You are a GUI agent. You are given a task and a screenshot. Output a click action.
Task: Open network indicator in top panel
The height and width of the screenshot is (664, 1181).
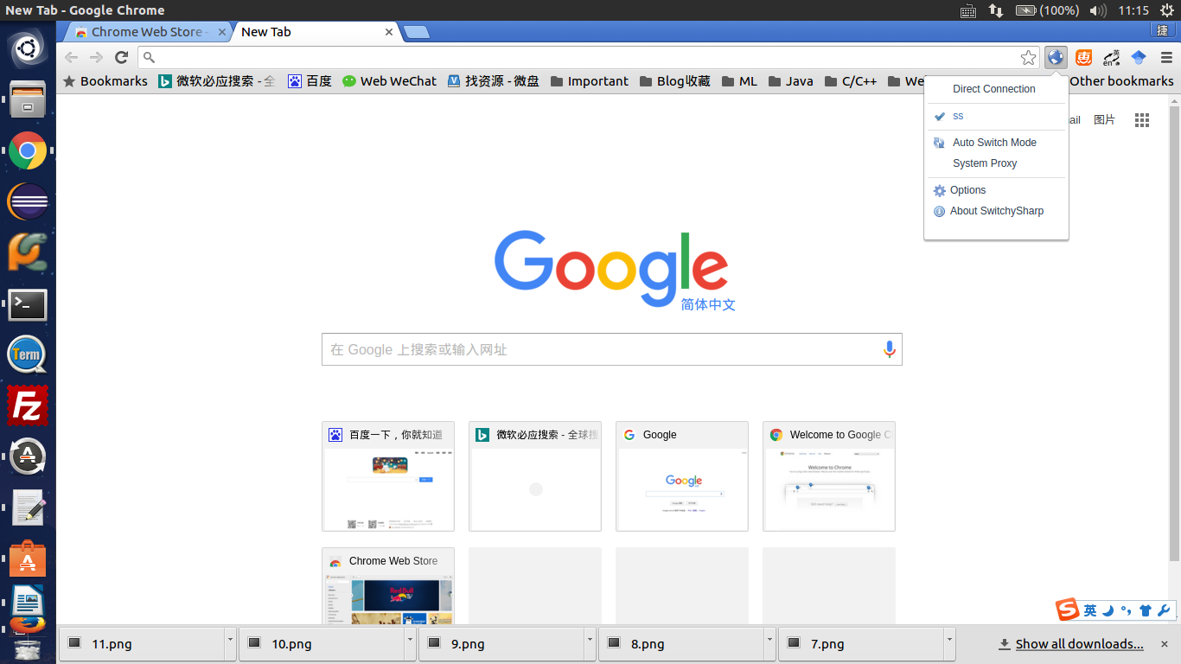click(x=996, y=10)
